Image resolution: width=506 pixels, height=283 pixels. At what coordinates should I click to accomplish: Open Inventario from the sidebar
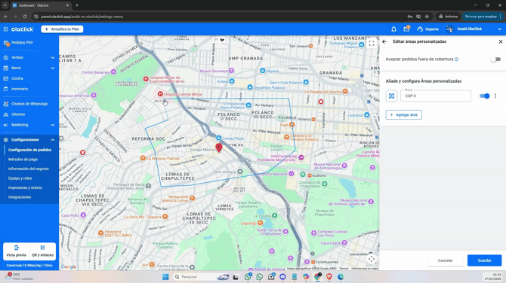coord(20,89)
